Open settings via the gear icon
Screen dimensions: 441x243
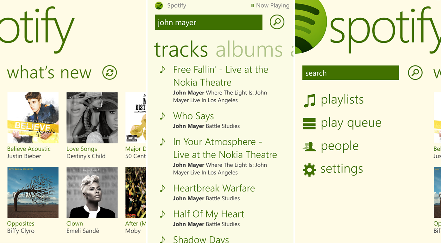[309, 170]
